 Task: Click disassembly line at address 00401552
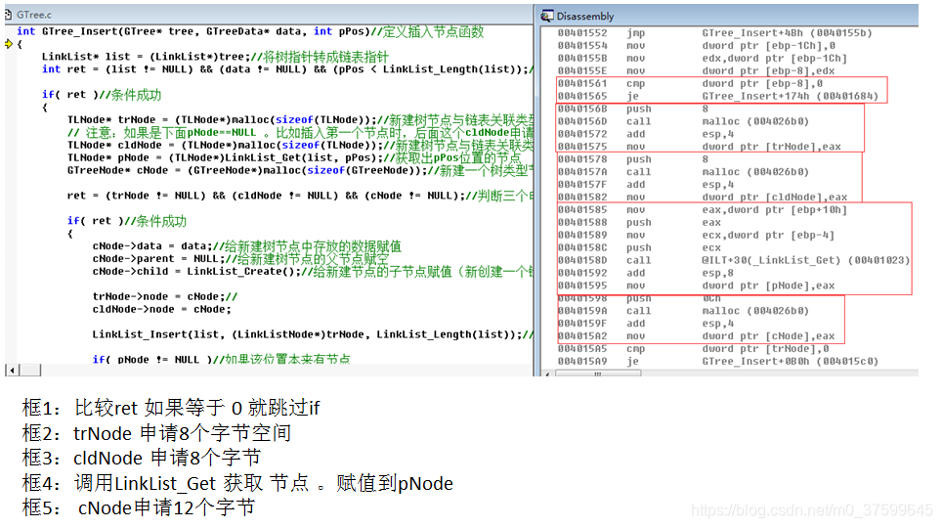715,33
